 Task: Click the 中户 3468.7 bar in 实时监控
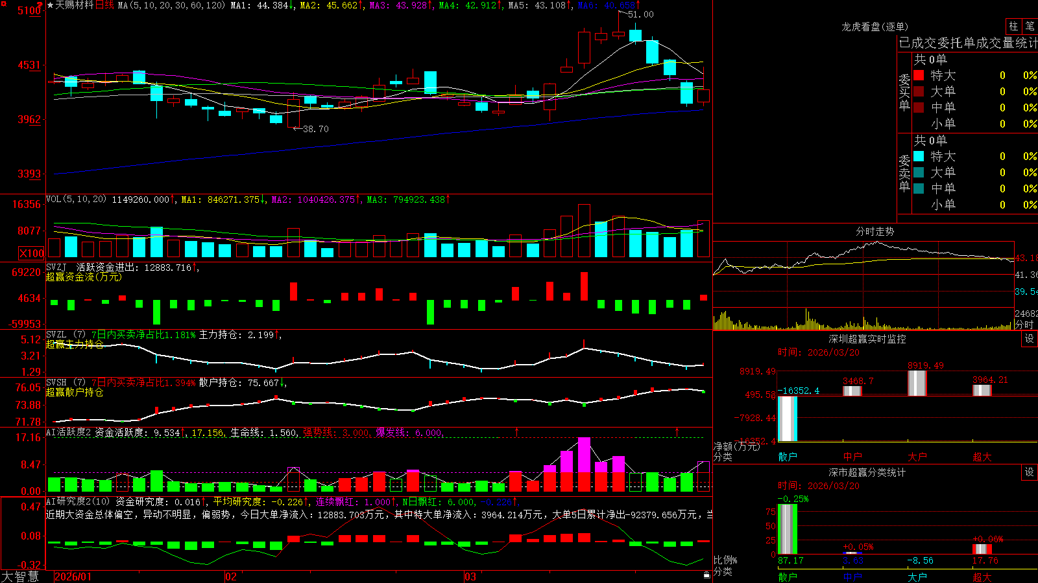[852, 391]
